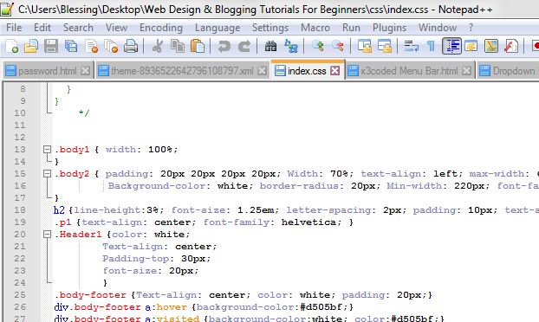Collapse the .body2 fold marker
This screenshot has height=322, width=539.
(x=47, y=174)
